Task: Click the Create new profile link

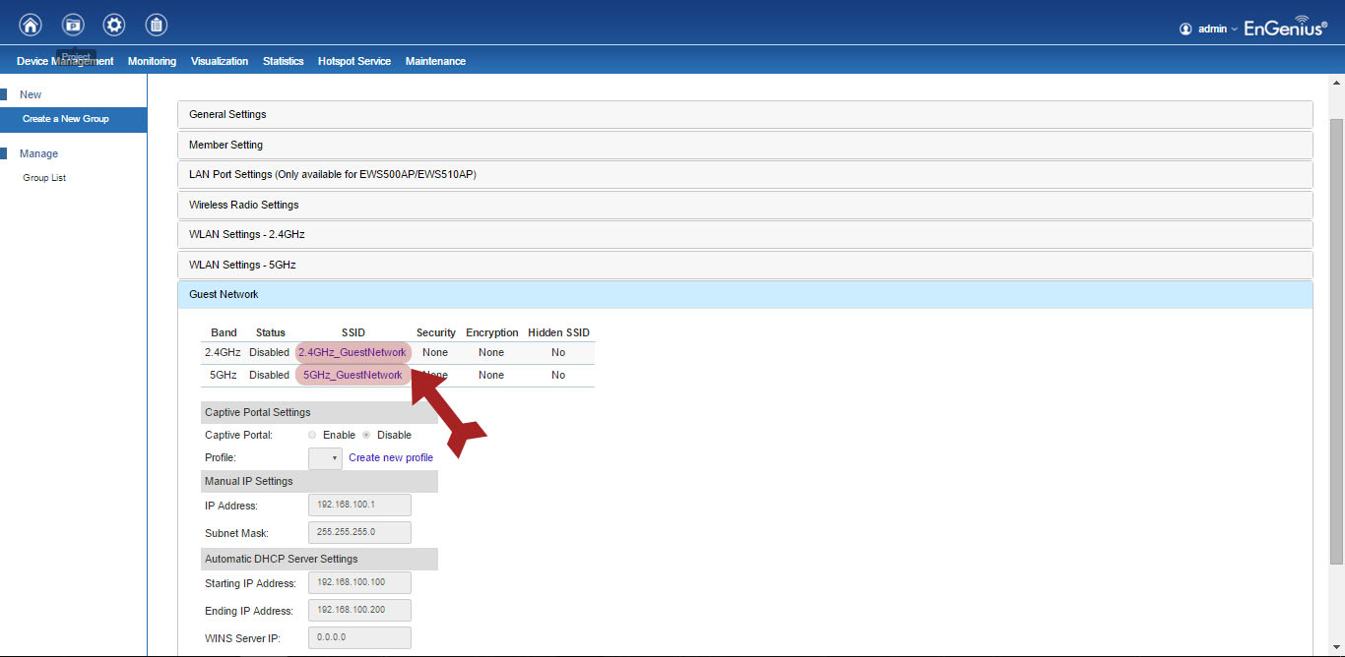Action: coord(391,457)
